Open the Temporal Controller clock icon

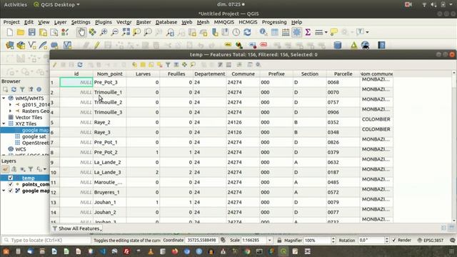tap(236, 32)
